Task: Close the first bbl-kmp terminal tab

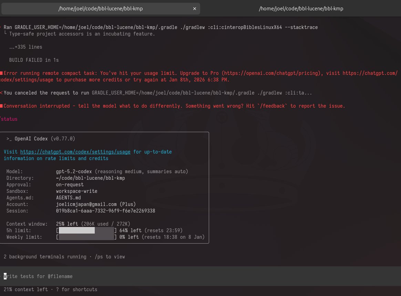Action: click(195, 9)
